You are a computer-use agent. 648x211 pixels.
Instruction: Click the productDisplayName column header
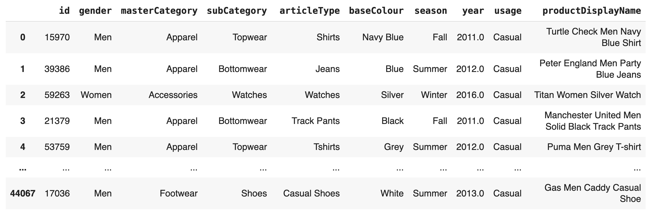click(592, 11)
